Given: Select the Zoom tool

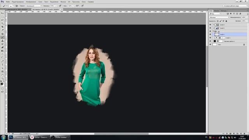Looking at the screenshot, I should pos(2,79).
